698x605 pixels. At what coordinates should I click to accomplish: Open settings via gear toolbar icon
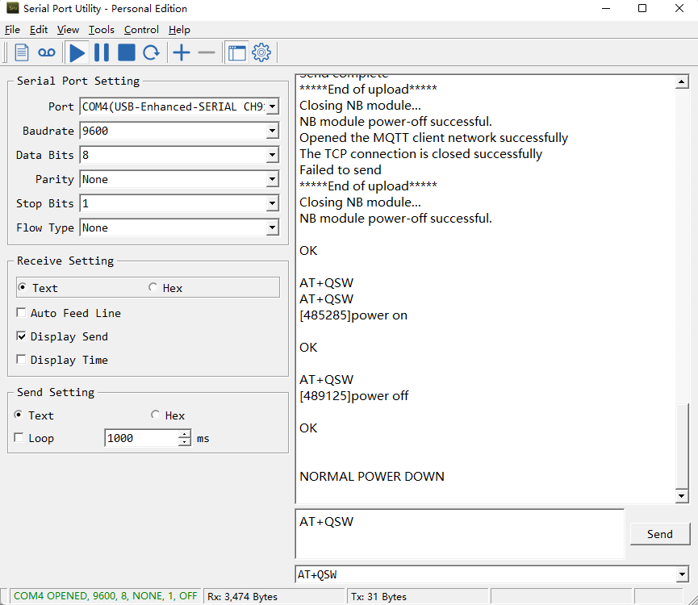coord(261,52)
